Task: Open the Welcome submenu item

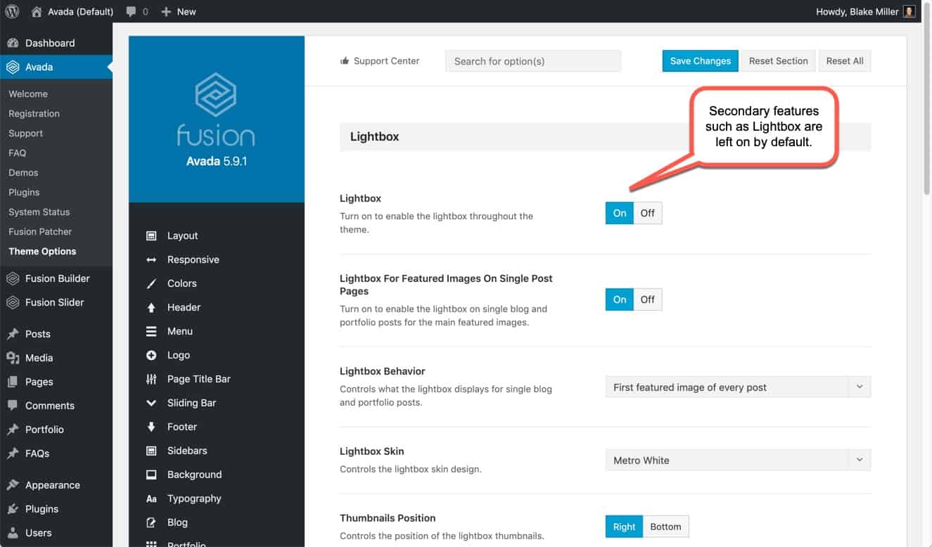Action: [x=28, y=94]
